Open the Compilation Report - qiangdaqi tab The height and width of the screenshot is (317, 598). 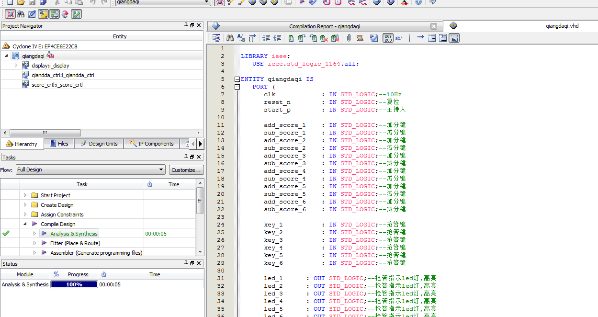point(324,26)
